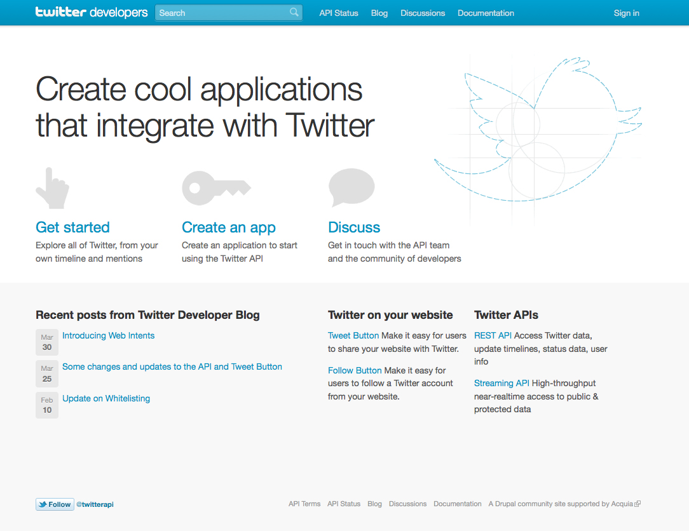Open the Documentation menu item
Screen dimensions: 689x531
pyautogui.click(x=486, y=13)
